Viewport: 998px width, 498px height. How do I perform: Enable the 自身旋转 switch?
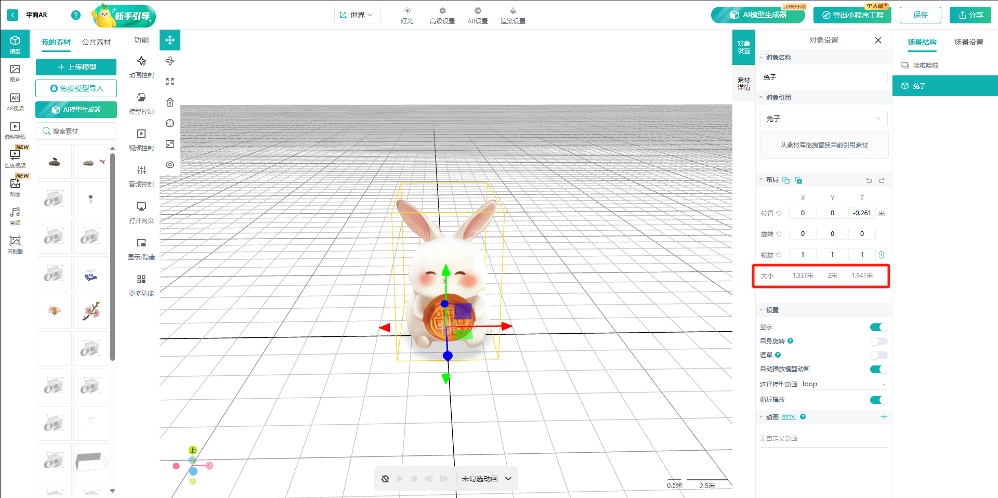click(878, 341)
